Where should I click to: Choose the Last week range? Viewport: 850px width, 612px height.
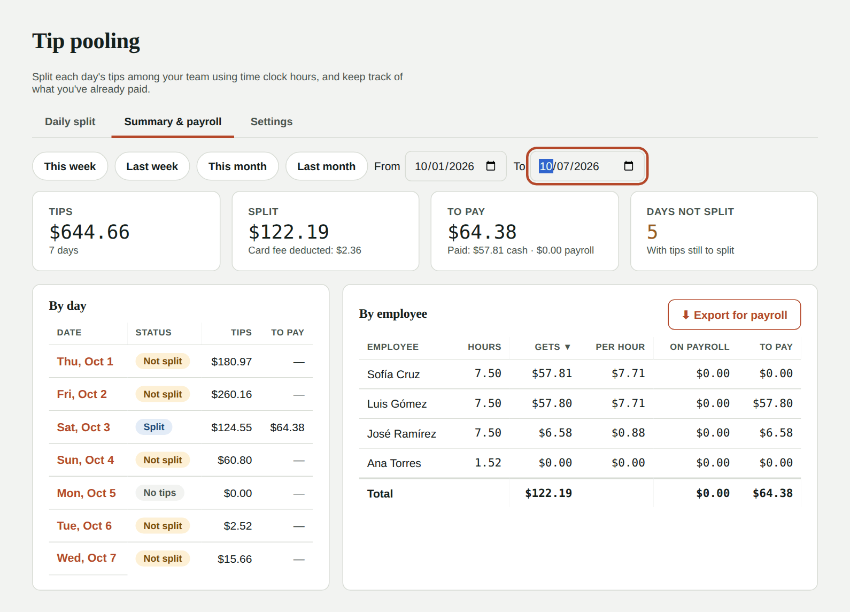[x=152, y=166]
